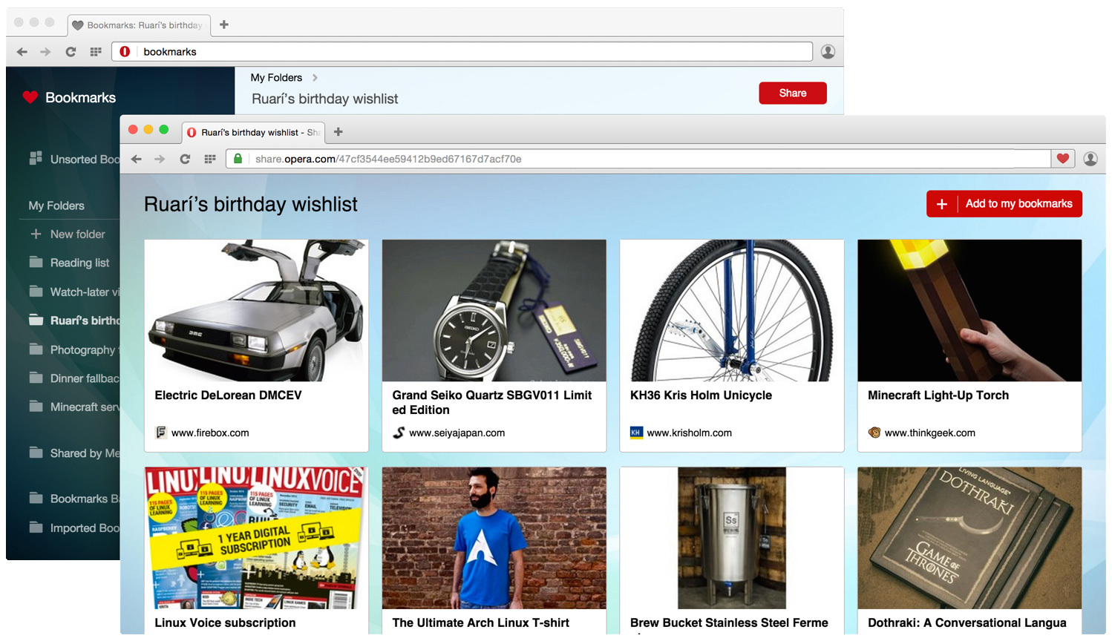Click the red heart Bookmarks logo
The width and height of the screenshot is (1112, 644).
30,97
